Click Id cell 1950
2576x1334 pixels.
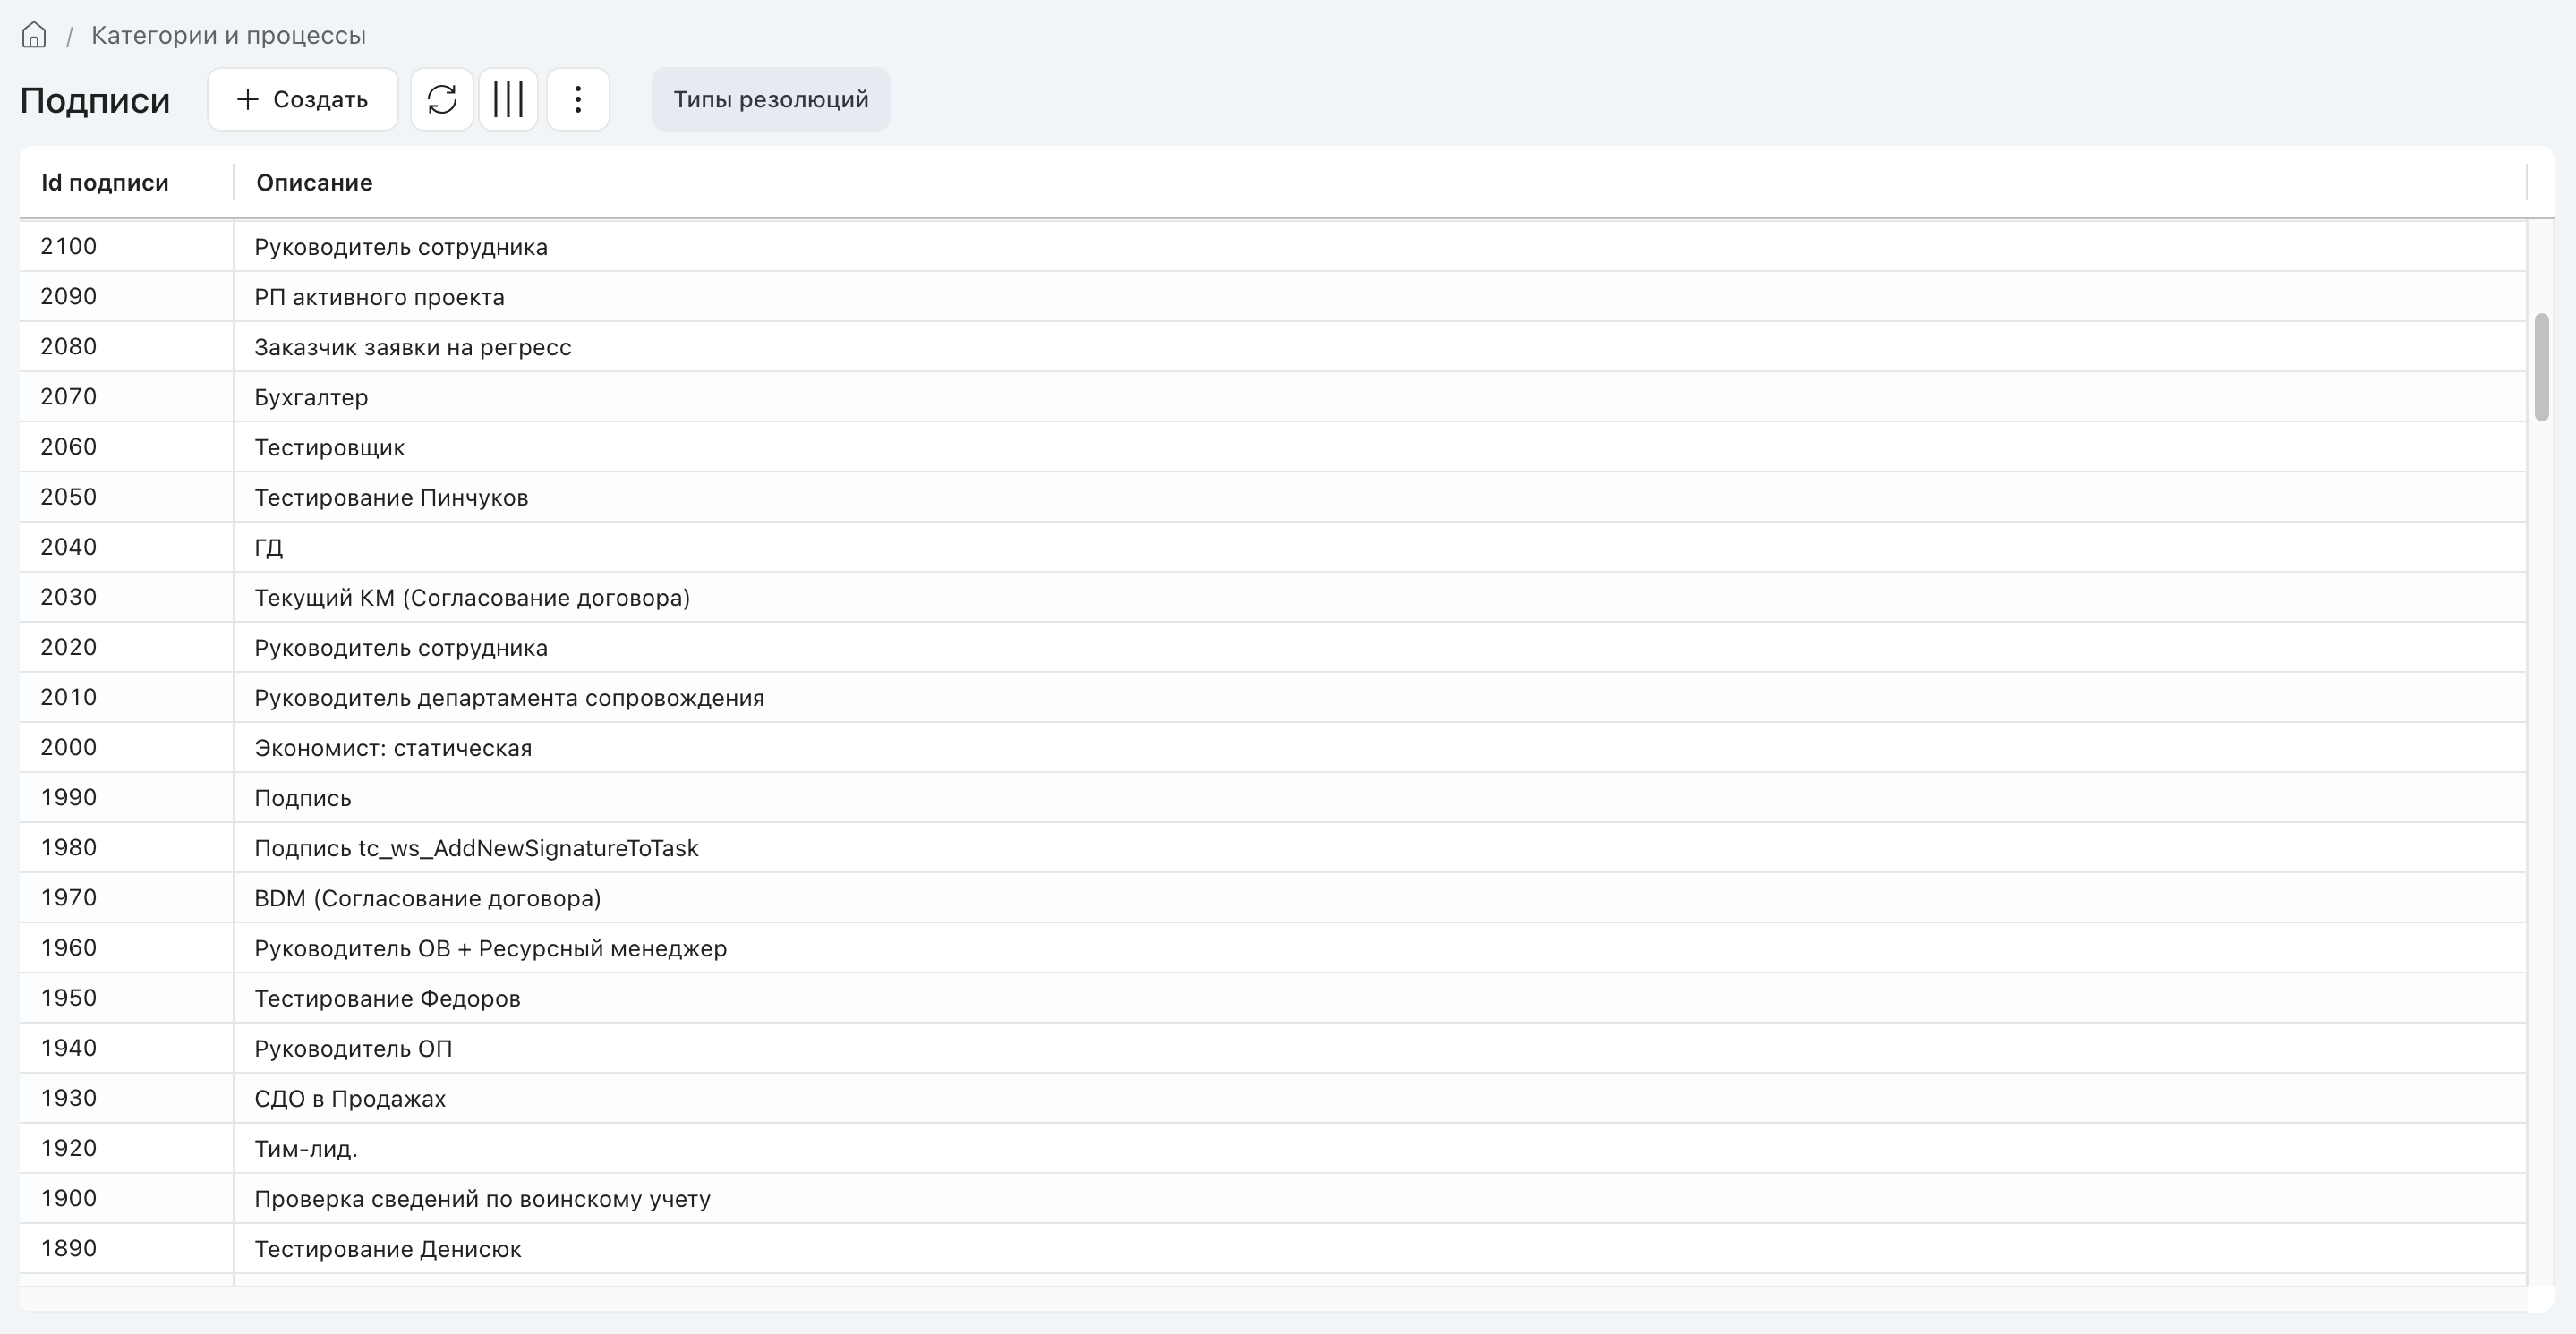point(126,998)
